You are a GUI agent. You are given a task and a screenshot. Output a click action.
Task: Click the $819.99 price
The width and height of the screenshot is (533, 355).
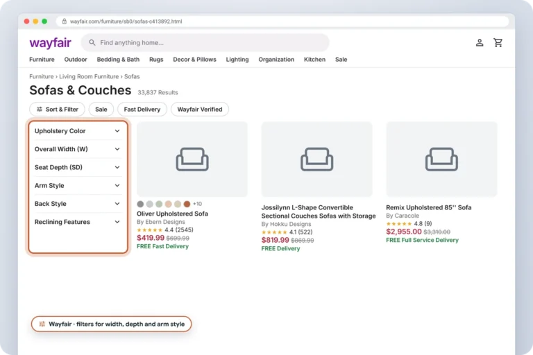tap(275, 240)
